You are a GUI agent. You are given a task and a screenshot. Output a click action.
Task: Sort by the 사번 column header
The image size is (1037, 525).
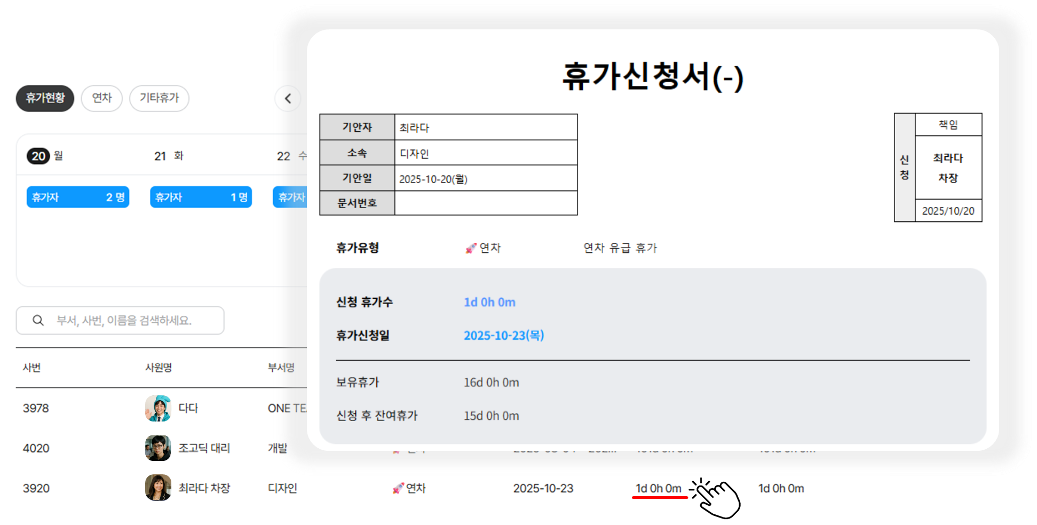(32, 368)
